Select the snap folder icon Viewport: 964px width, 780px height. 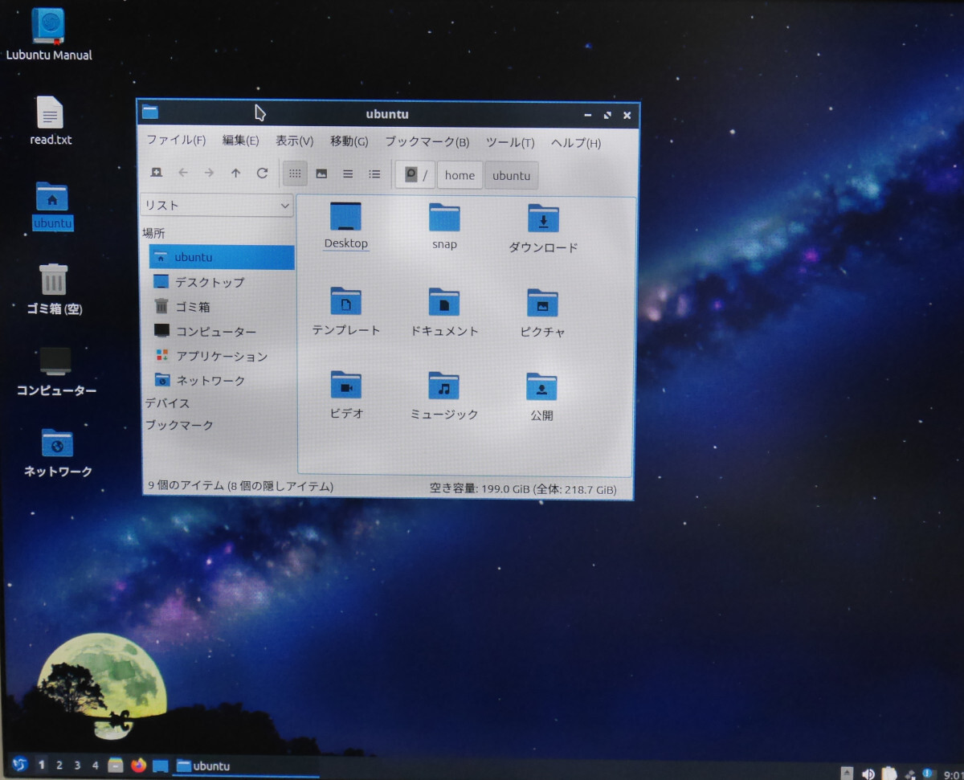444,227
